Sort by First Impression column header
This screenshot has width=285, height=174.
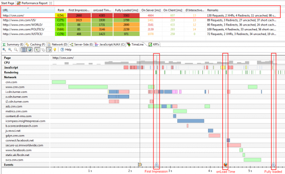79,10
